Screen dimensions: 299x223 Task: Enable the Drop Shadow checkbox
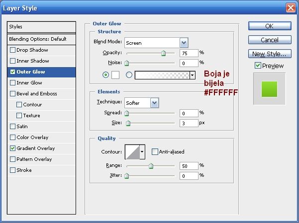(x=12, y=50)
